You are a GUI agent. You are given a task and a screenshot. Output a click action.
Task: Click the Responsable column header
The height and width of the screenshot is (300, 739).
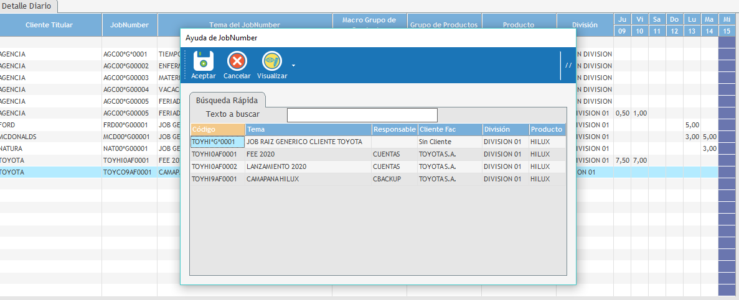[393, 129]
